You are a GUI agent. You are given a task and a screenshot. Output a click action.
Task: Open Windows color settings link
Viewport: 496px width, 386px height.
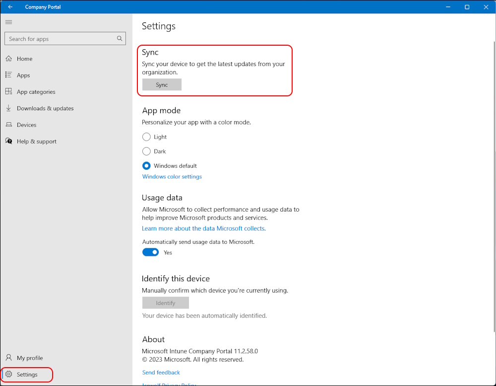[x=172, y=176]
